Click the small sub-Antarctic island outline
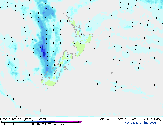The image size is (163, 125). (x=40, y=111)
